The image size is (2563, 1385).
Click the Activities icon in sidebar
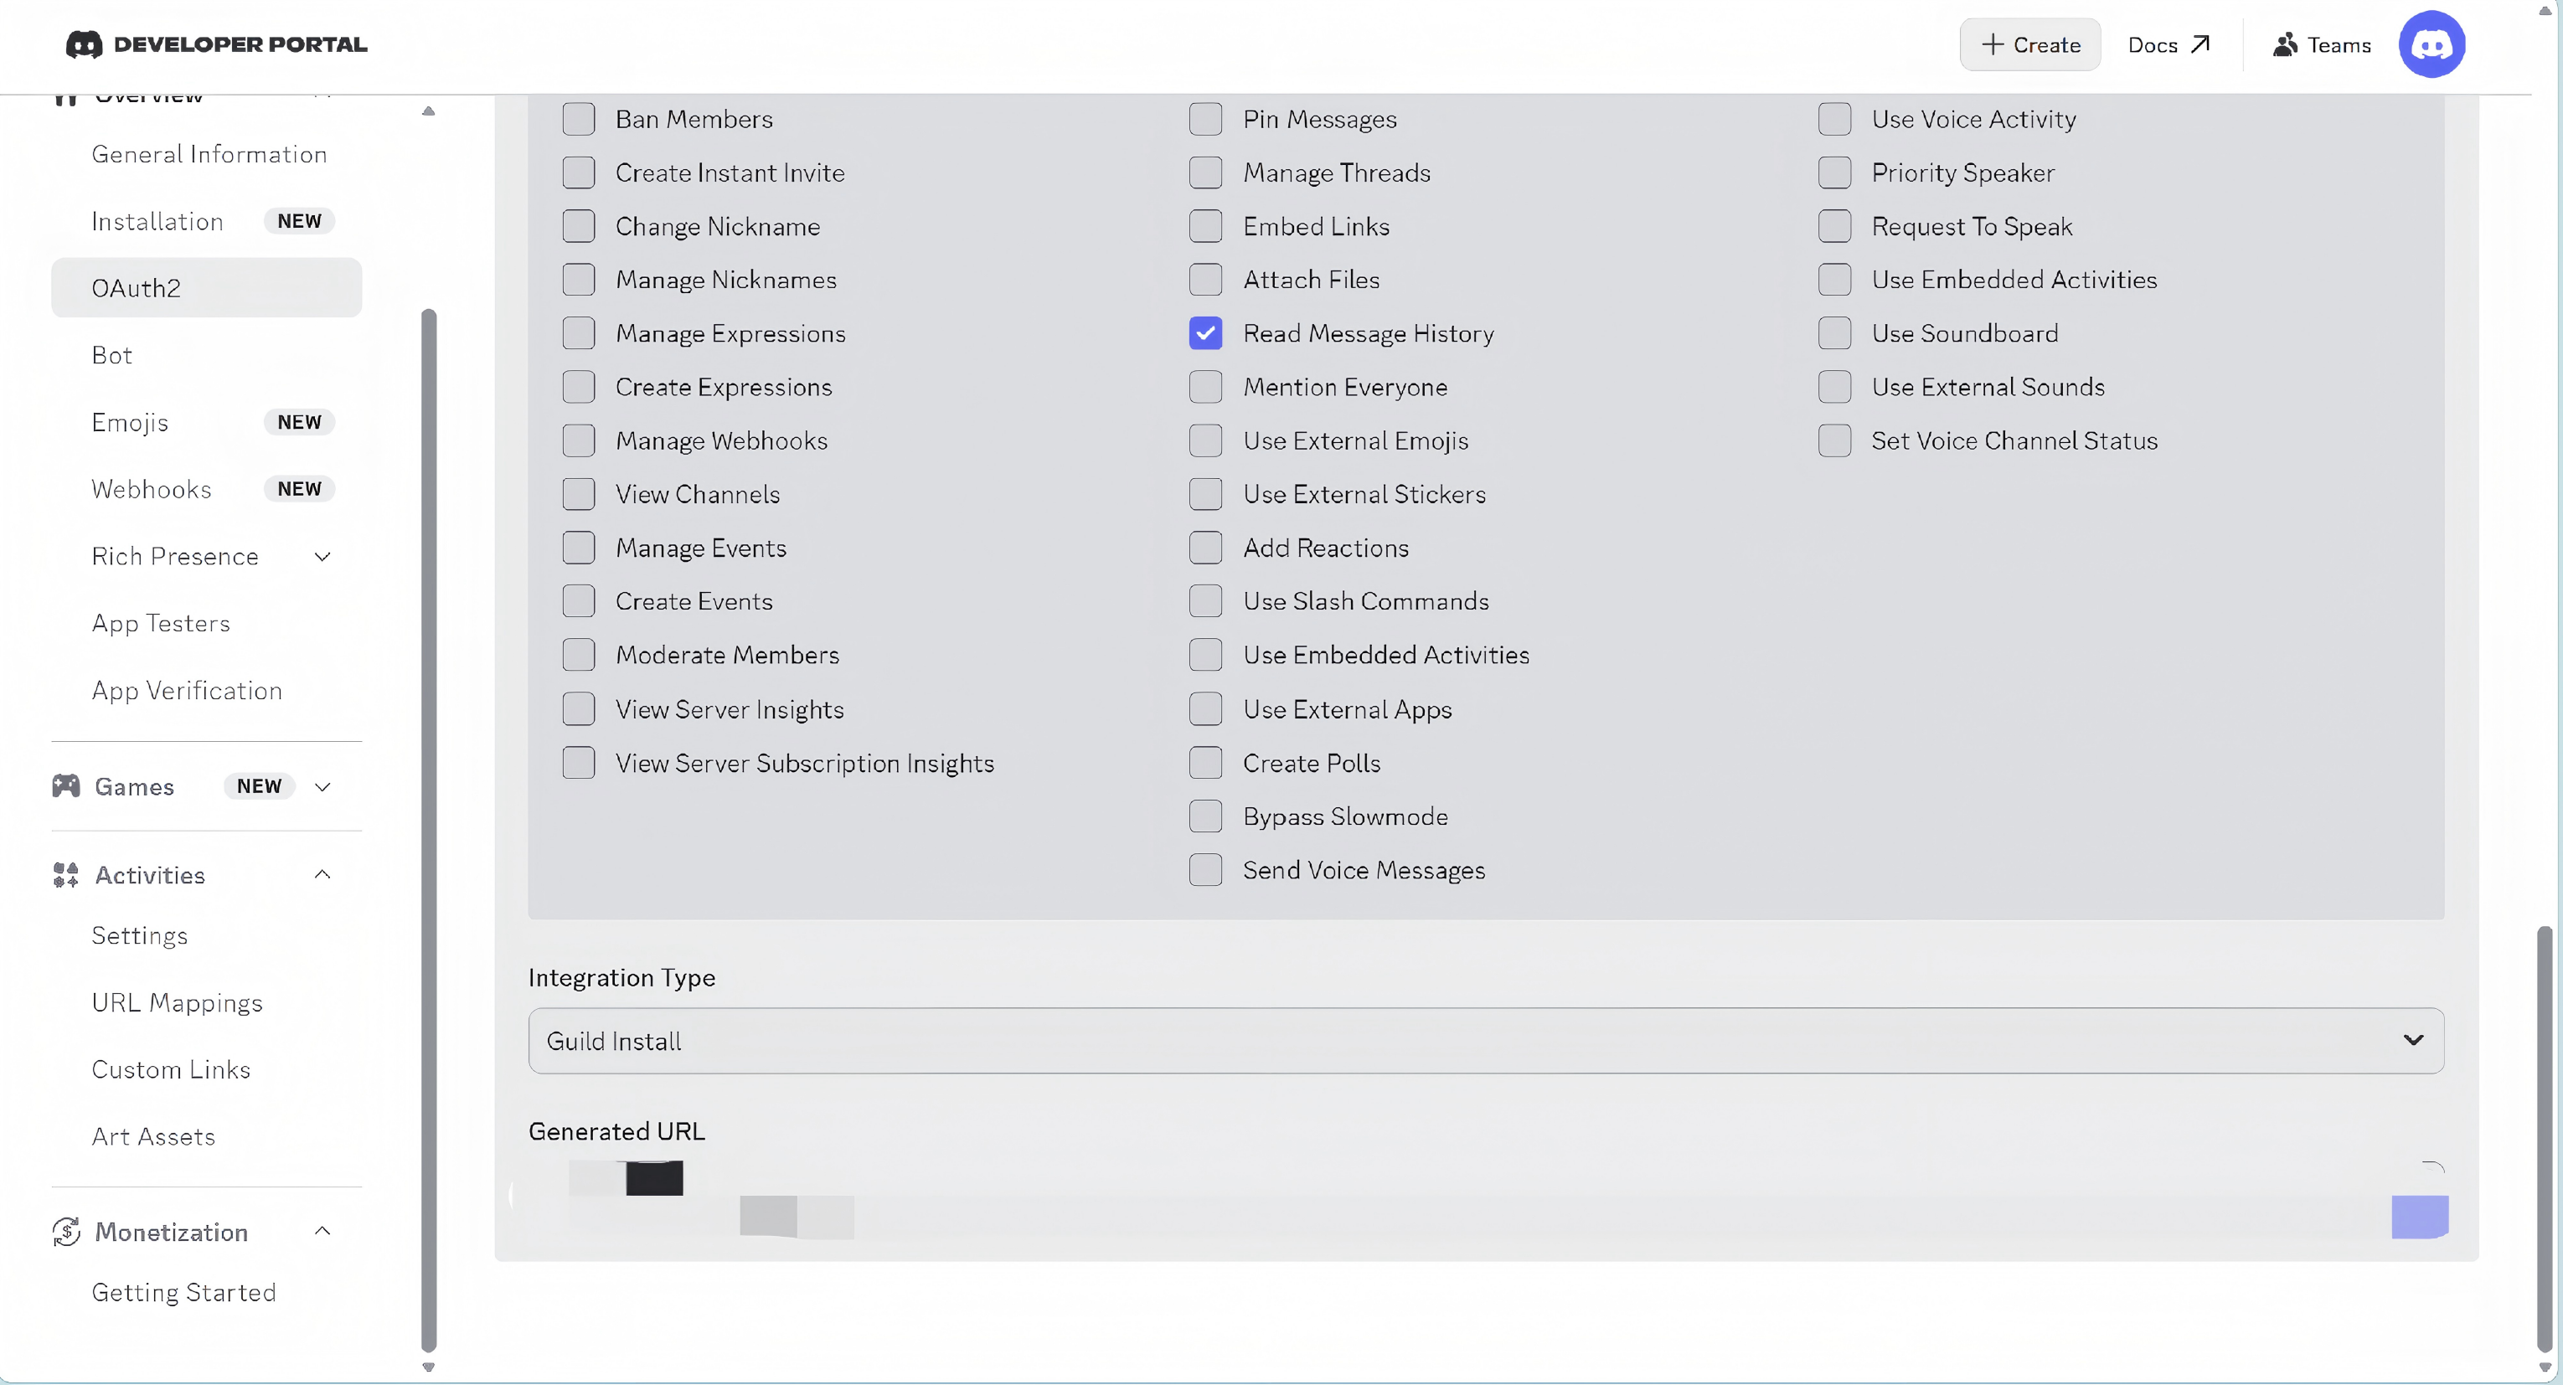(65, 874)
